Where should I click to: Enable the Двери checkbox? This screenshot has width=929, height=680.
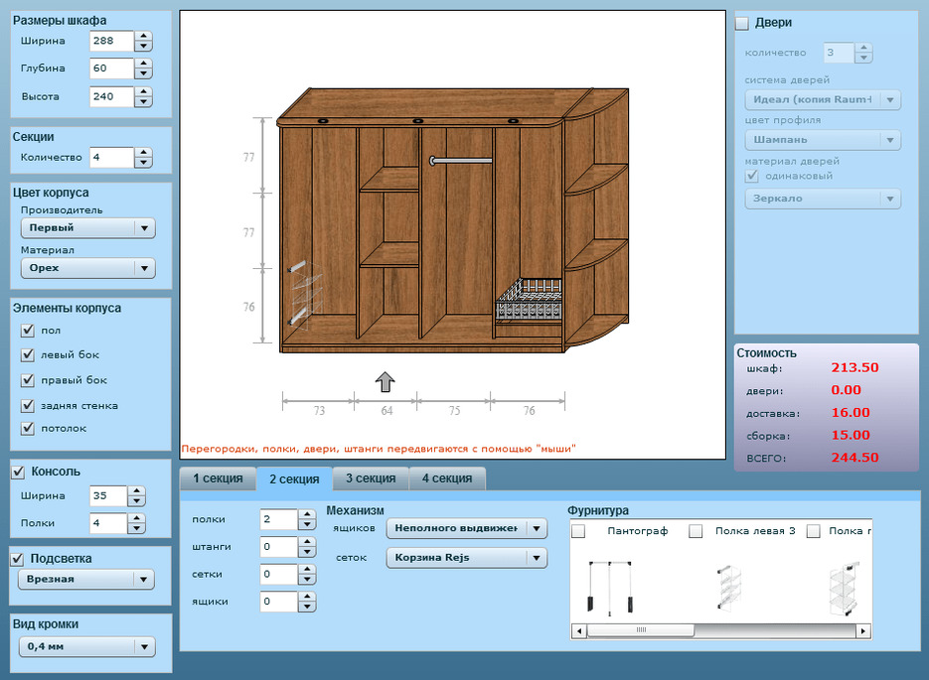pyautogui.click(x=742, y=23)
